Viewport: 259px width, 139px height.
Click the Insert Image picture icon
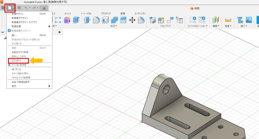249,20
